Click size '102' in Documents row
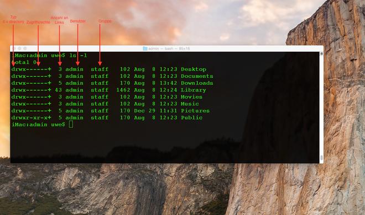 [x=125, y=76]
